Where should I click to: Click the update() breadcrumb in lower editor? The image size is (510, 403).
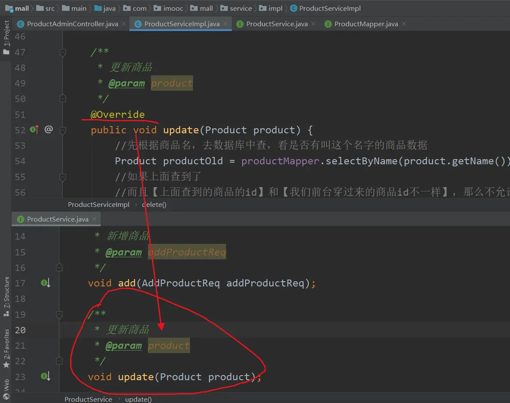click(138, 399)
